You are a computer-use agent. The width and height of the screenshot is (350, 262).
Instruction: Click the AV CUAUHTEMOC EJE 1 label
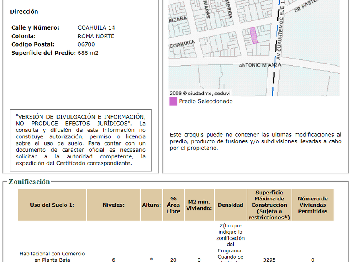click(x=280, y=30)
